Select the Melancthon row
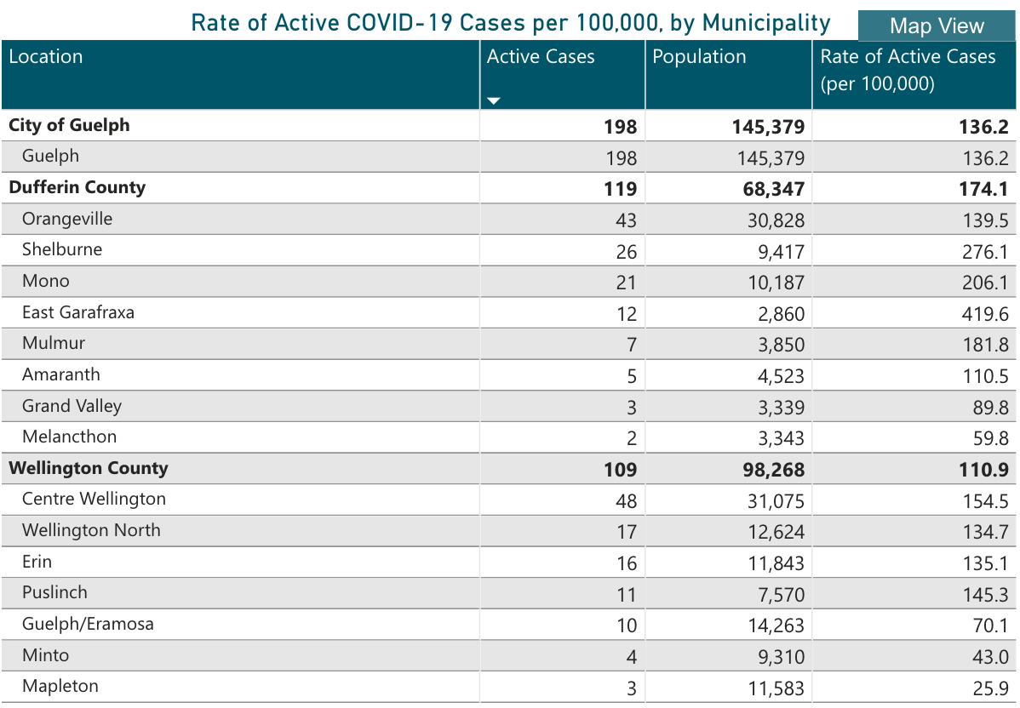1020x708 pixels. (70, 437)
